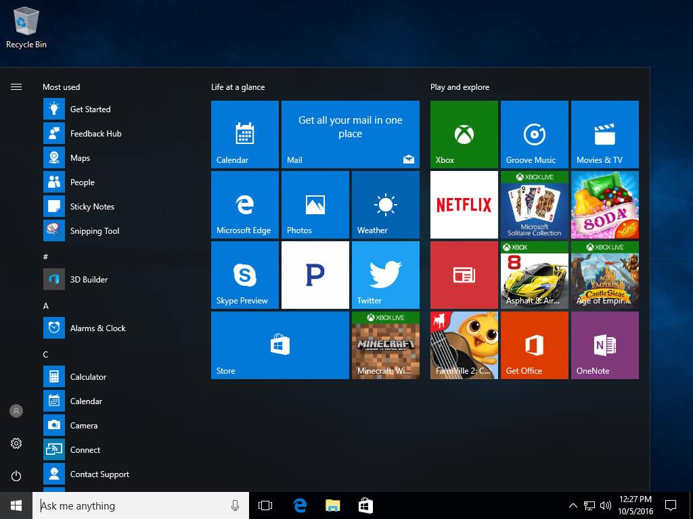Open Skype Preview tile

(x=245, y=275)
